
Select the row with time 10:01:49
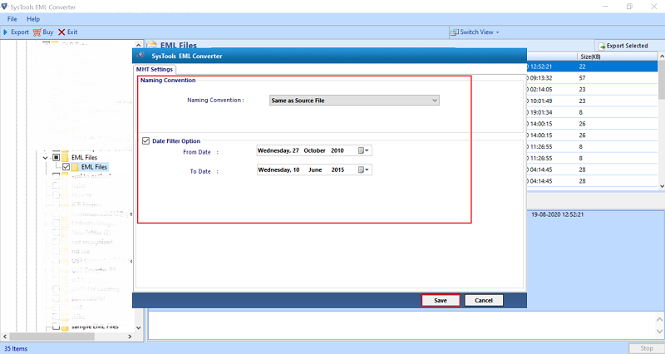pos(593,101)
